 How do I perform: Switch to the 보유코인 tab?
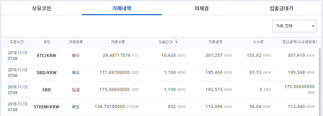pyautogui.click(x=42, y=8)
